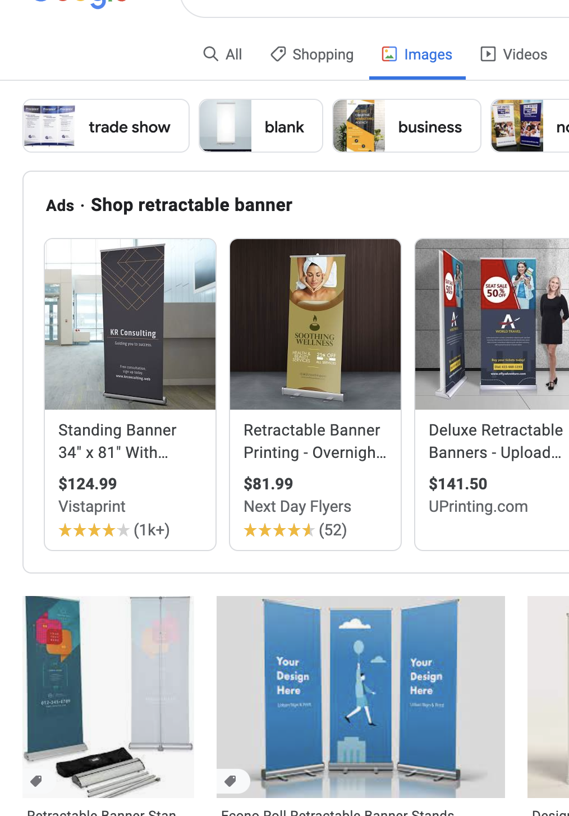569x816 pixels.
Task: Click the tag icon on the first banner result
Action: coord(36,781)
